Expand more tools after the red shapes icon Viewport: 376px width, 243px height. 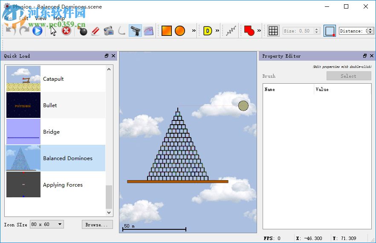click(259, 30)
